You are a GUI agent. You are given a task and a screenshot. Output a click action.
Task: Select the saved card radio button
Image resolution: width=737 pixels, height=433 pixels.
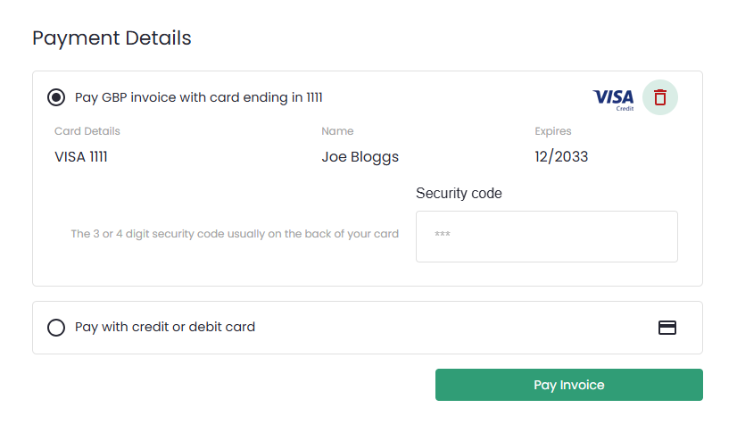coord(56,97)
